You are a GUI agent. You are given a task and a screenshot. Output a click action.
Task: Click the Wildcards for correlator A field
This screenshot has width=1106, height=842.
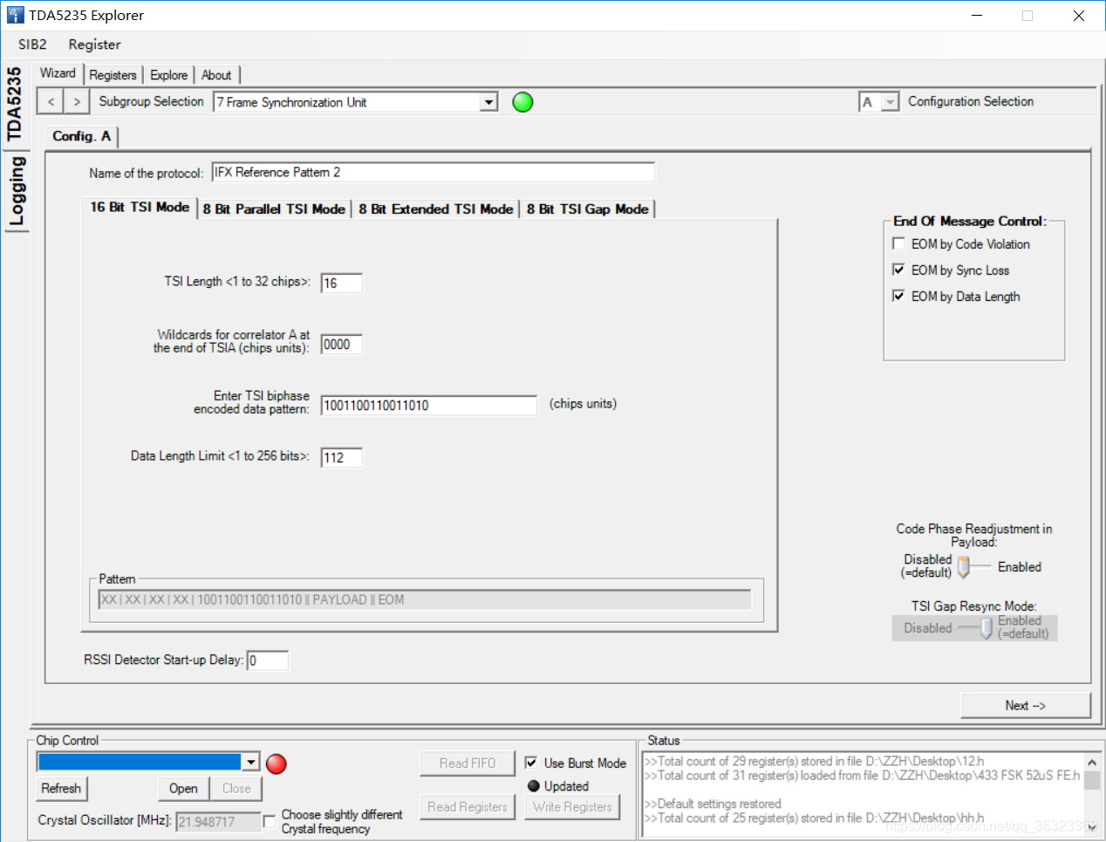tap(341, 345)
